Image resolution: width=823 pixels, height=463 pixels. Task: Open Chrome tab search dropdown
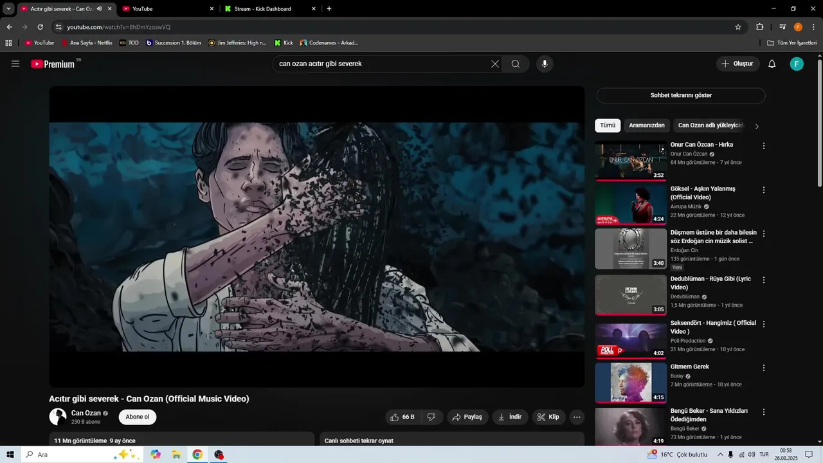point(8,9)
